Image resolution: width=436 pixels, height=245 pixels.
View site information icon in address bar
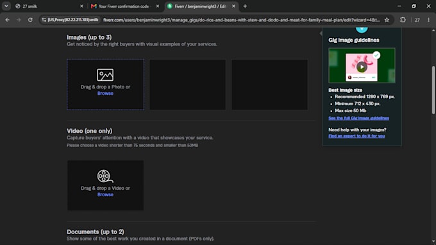(x=44, y=20)
